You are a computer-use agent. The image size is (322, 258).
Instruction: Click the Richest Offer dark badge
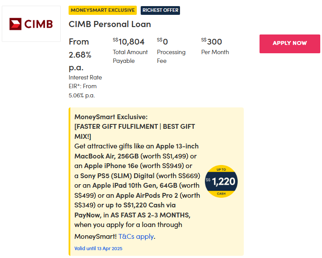160,10
